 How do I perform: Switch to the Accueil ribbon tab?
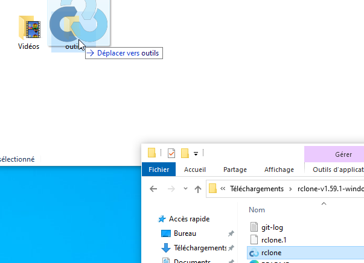(195, 170)
